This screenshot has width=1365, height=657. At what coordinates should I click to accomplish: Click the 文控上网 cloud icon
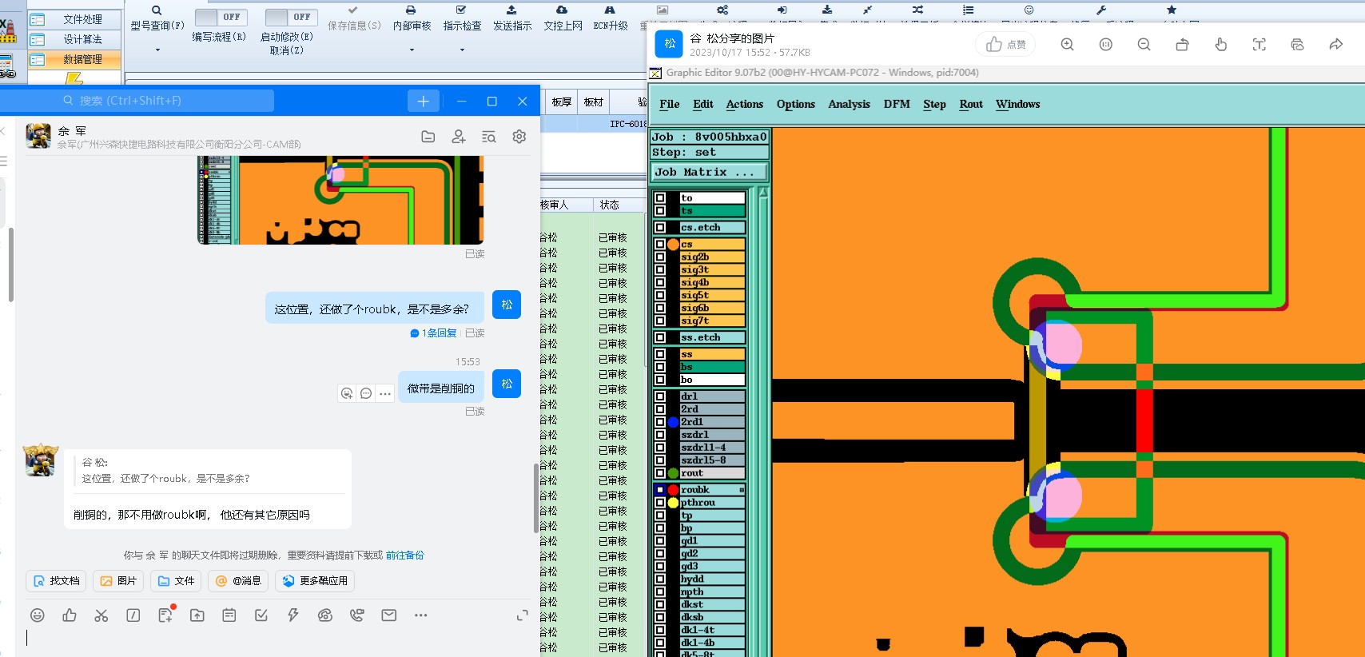562,10
